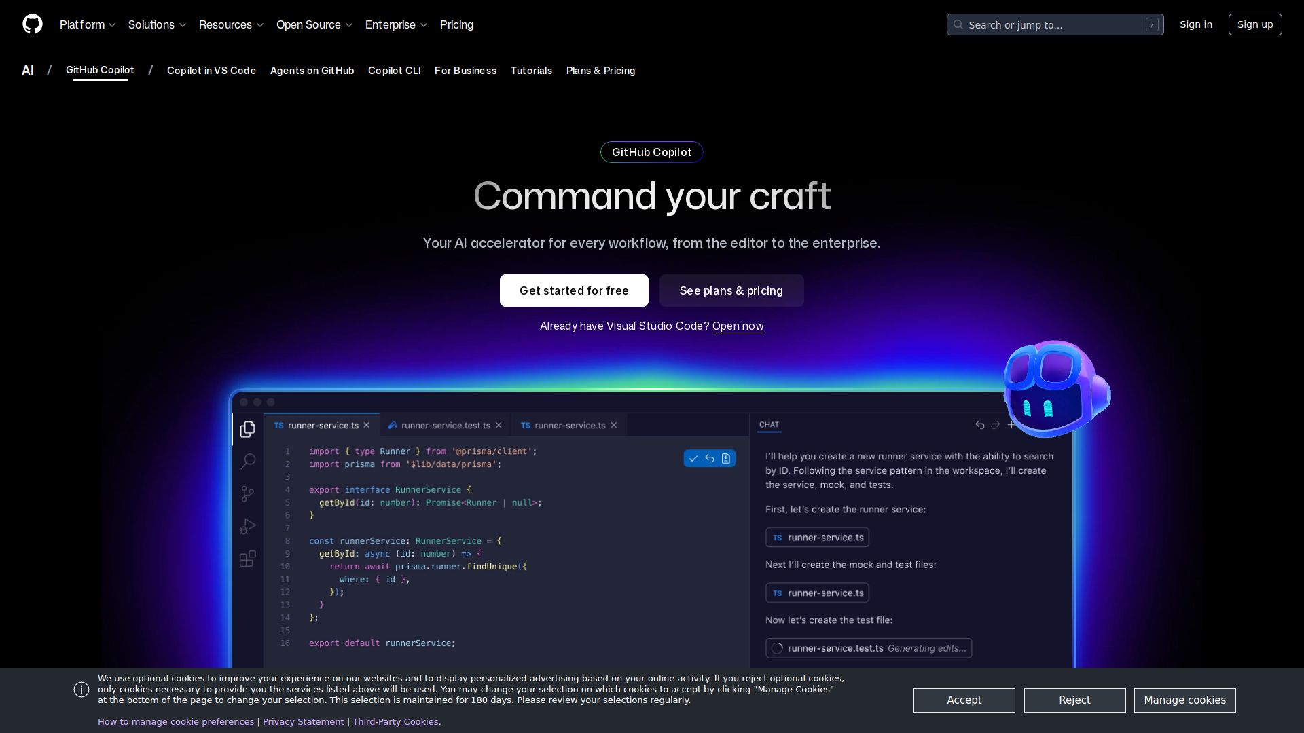
Task: Click the Manage cookies button
Action: point(1184,700)
